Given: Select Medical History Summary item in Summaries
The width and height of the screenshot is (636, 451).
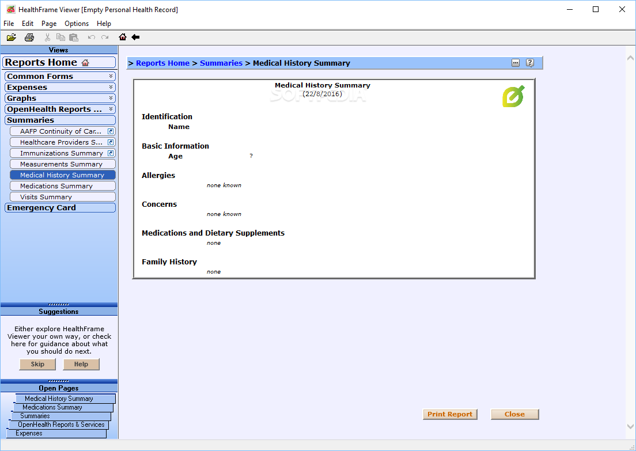Looking at the screenshot, I should pos(62,175).
